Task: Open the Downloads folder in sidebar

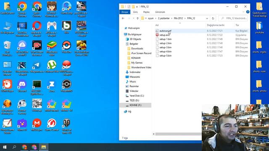Action: tap(137, 49)
